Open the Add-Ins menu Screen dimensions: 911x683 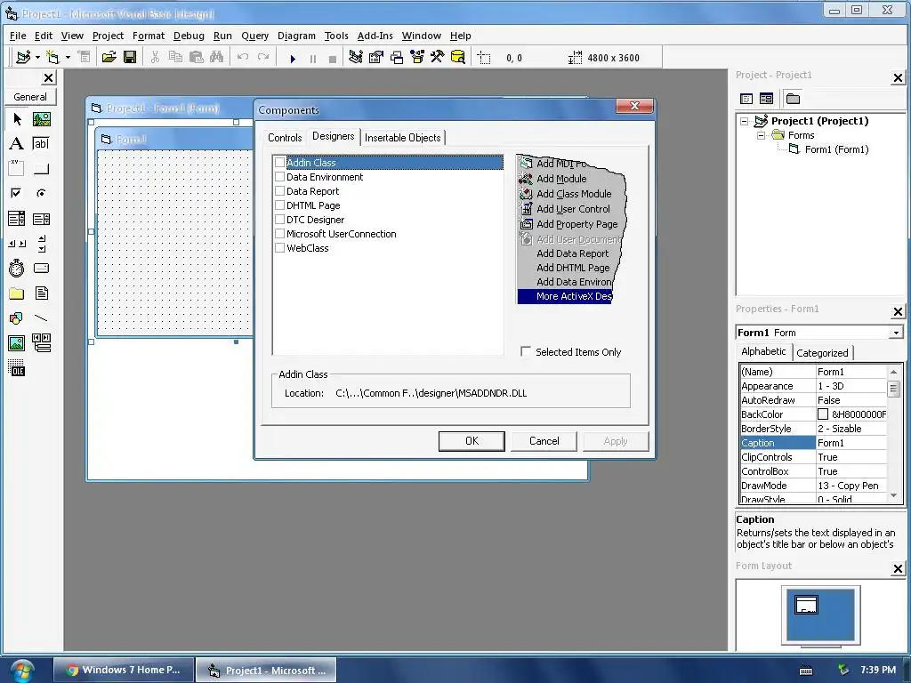[x=375, y=36]
